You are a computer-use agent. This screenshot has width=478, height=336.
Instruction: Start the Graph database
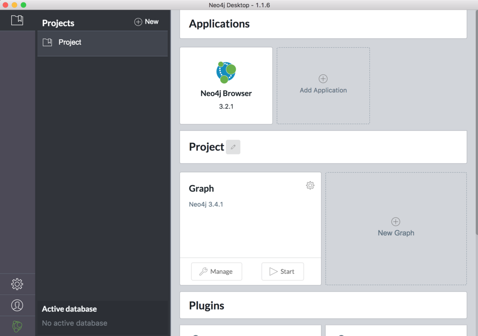(282, 271)
